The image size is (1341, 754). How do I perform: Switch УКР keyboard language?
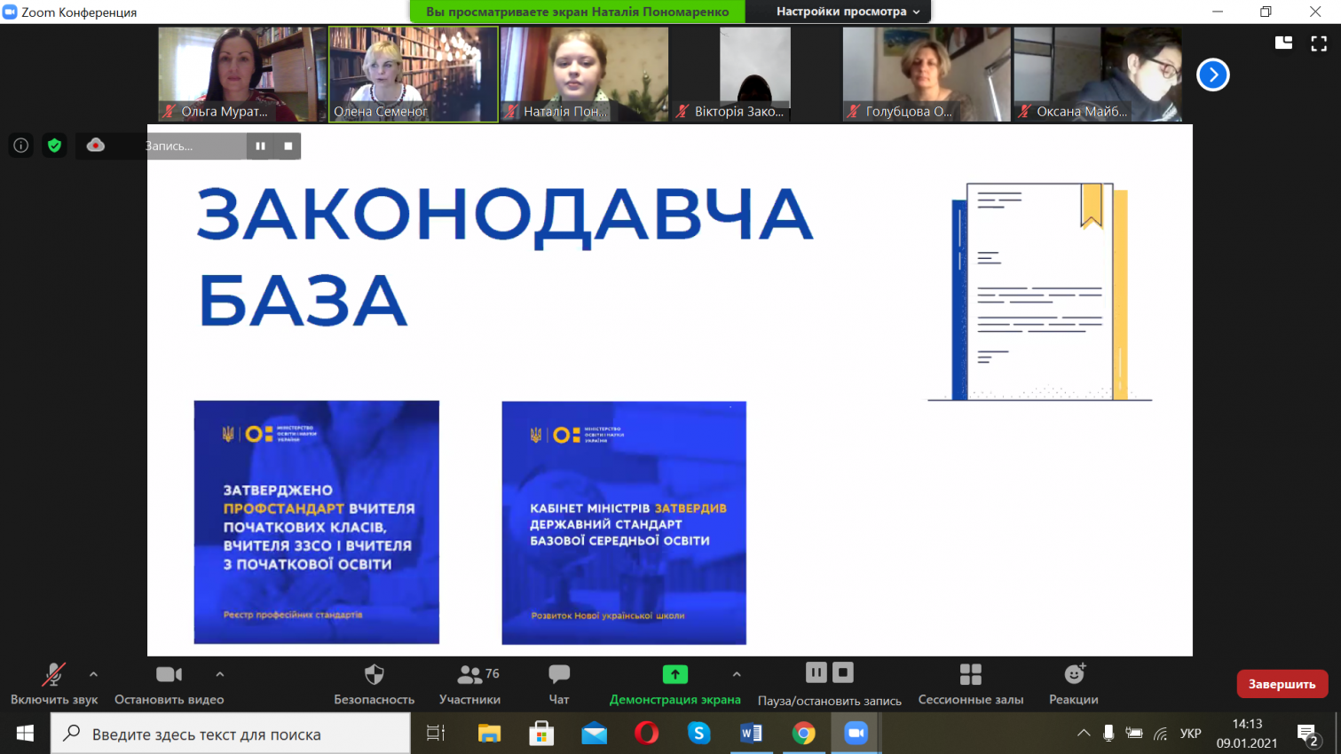[x=1191, y=734]
